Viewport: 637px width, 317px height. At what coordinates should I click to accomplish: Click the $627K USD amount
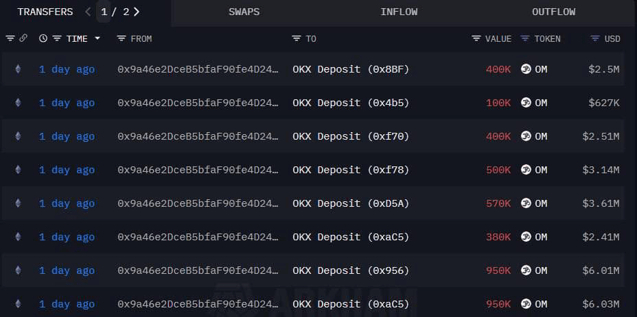(x=604, y=103)
